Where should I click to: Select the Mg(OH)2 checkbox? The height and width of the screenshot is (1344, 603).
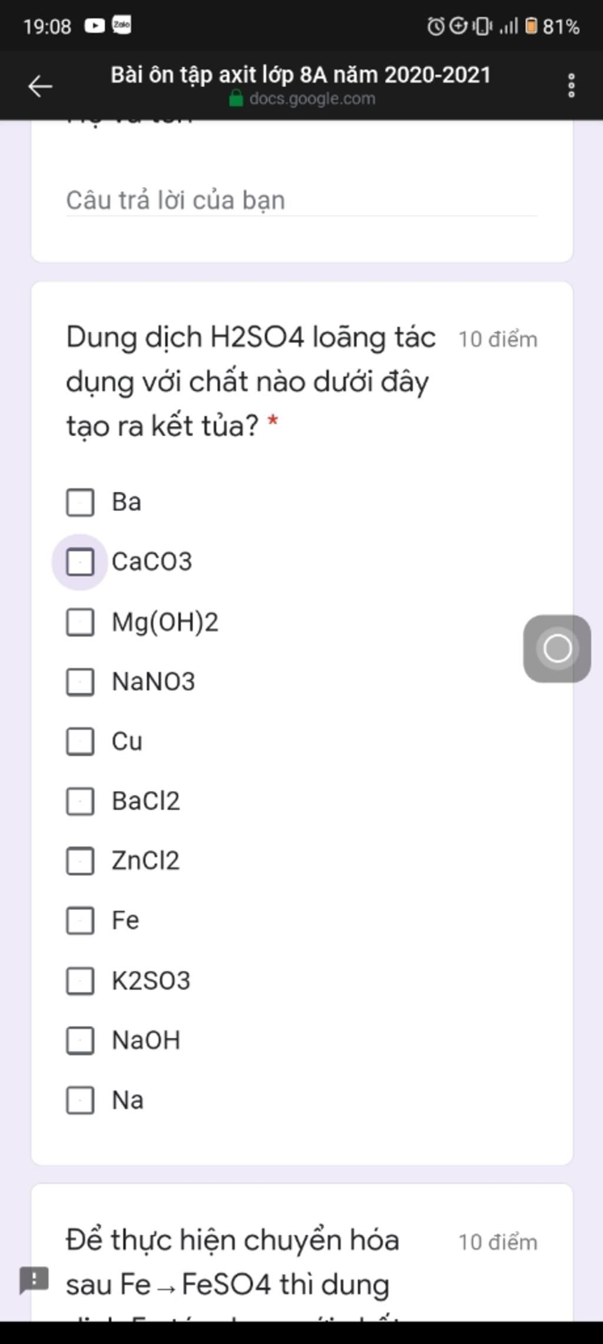point(80,622)
